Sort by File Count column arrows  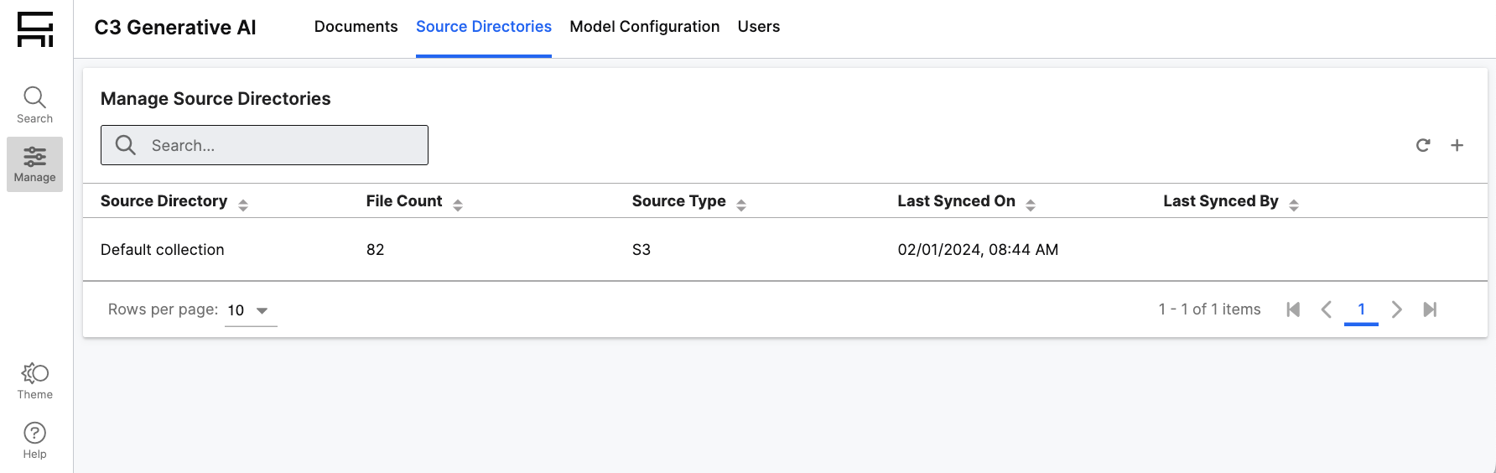[458, 205]
